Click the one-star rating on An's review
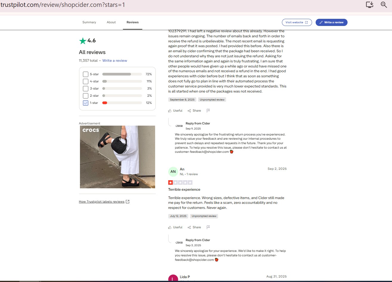The height and width of the screenshot is (282, 392). (180, 182)
